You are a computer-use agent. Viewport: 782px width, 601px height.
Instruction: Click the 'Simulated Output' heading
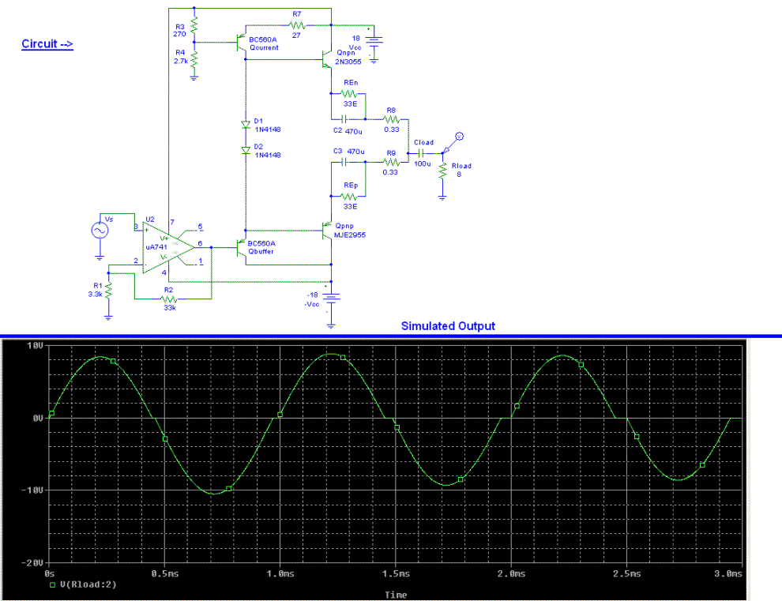pyautogui.click(x=448, y=326)
